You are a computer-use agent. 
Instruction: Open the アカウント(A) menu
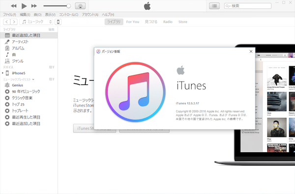90,15
